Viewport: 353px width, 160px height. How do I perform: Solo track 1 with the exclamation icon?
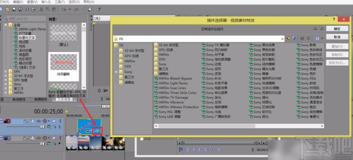tap(60, 121)
